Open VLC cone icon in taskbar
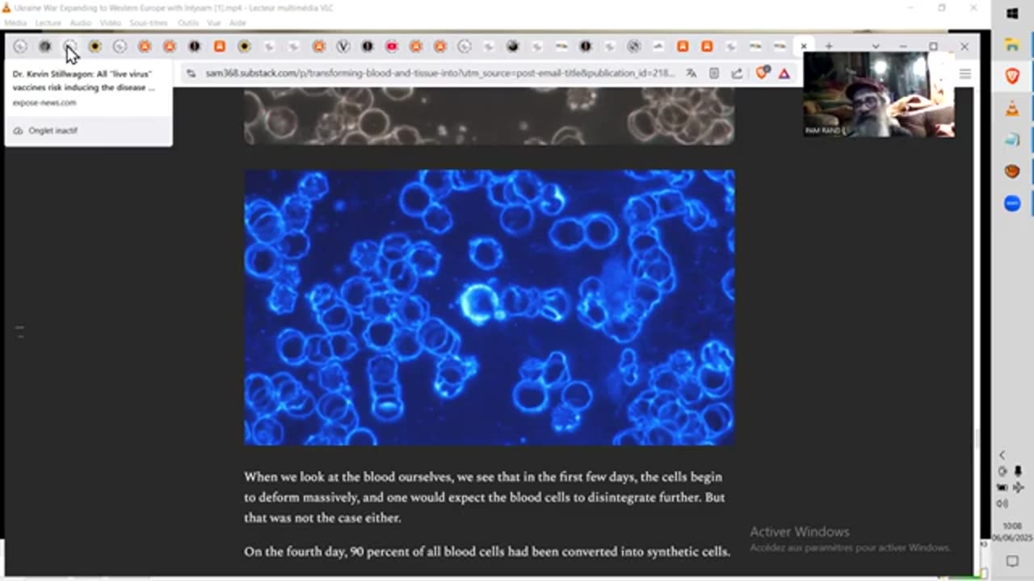Image resolution: width=1034 pixels, height=581 pixels. [x=1012, y=108]
